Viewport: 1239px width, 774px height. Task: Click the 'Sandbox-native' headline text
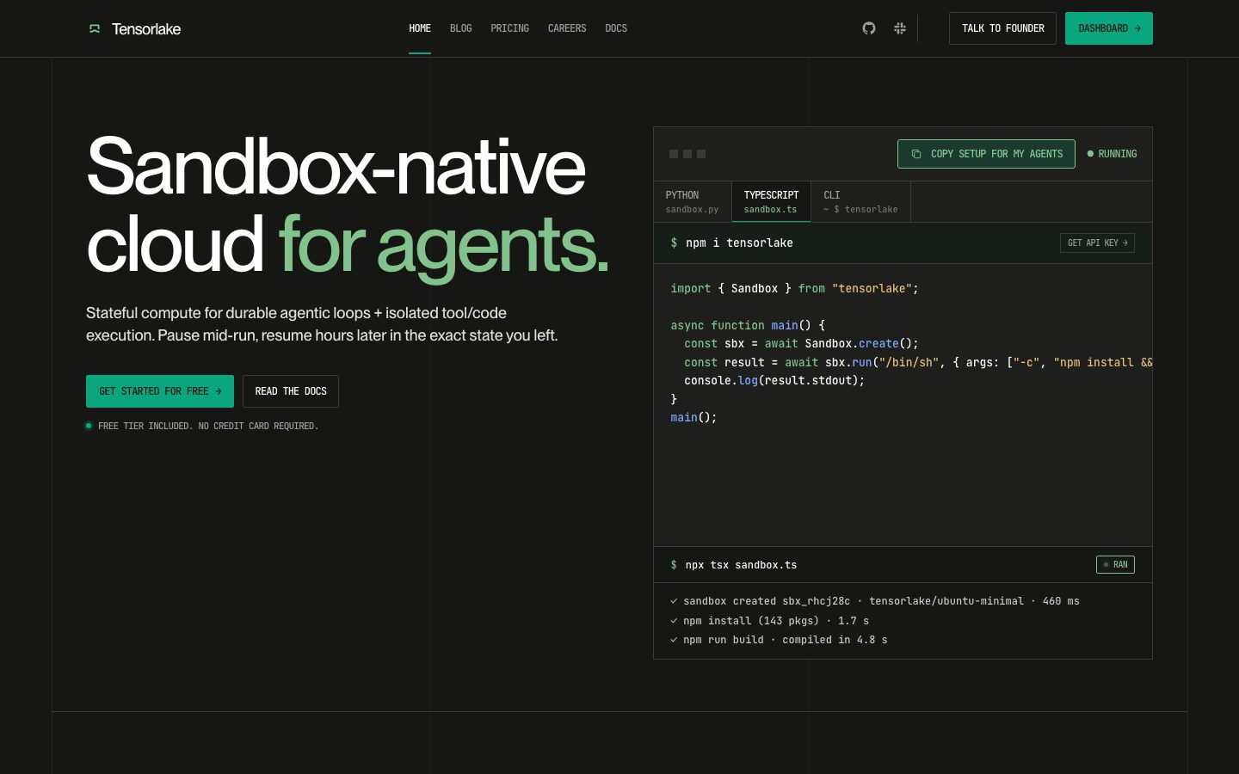tap(336, 167)
